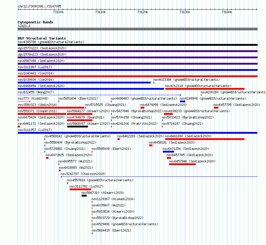This screenshot has width=266, height=245.
Task: Click nsv6457785 Sedlazeck2020 label
Action: tap(190, 155)
